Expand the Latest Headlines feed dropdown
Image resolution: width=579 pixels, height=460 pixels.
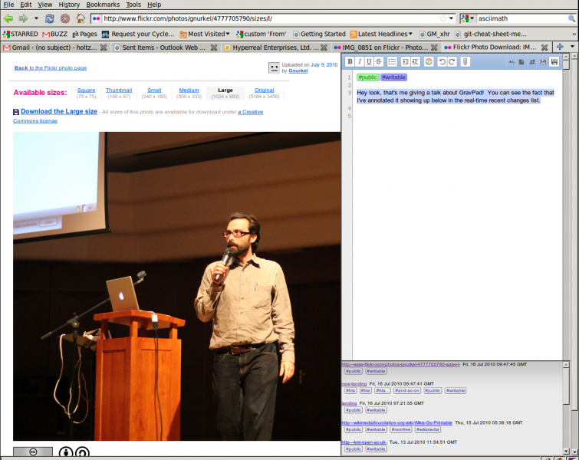[380, 34]
